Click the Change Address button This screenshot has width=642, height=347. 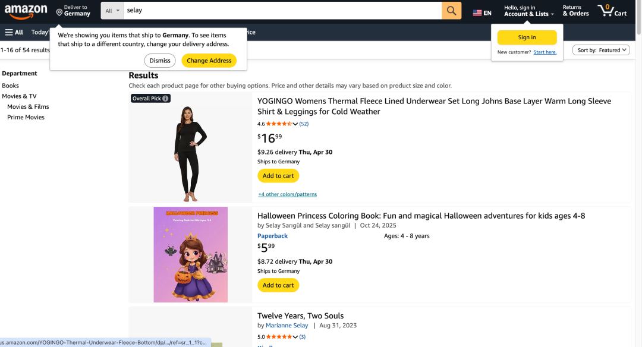coord(209,61)
